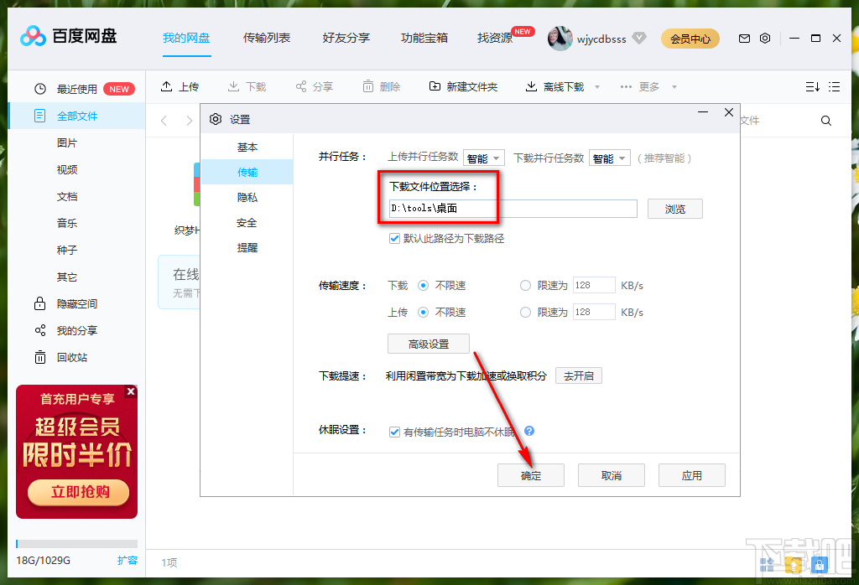Click the download toolbar icon
This screenshot has width=859, height=585.
(233, 86)
